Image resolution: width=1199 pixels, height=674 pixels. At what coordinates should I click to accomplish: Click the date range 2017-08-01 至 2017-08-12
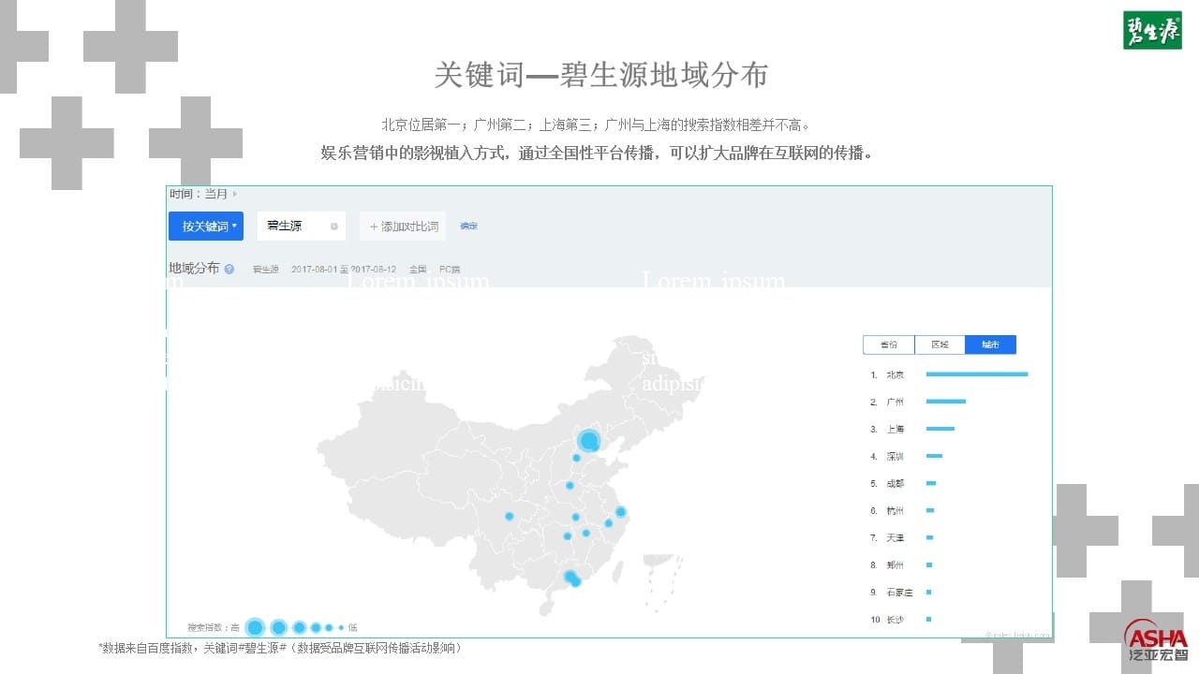point(344,270)
